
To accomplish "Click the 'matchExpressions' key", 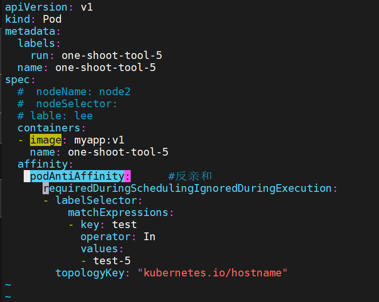I will pyautogui.click(x=118, y=213).
